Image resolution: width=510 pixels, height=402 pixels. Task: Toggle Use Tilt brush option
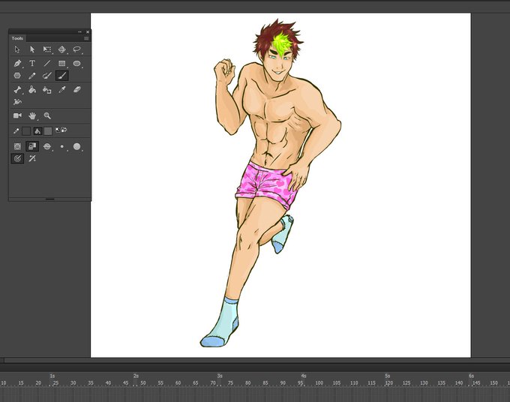pos(32,158)
